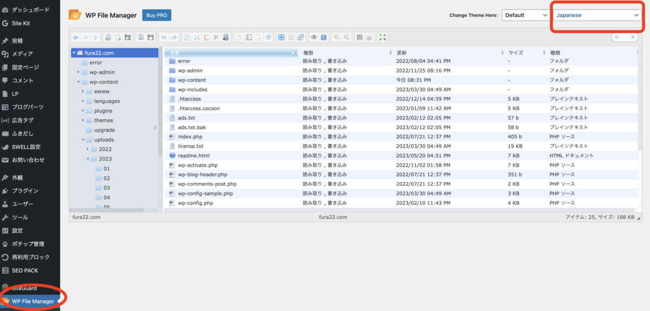Collapse the uploads tree folder arrow
This screenshot has width=650, height=311.
click(x=83, y=140)
